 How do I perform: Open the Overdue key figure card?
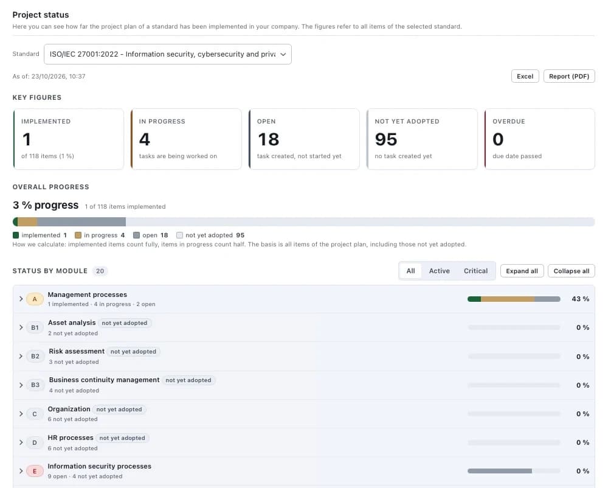(x=540, y=139)
